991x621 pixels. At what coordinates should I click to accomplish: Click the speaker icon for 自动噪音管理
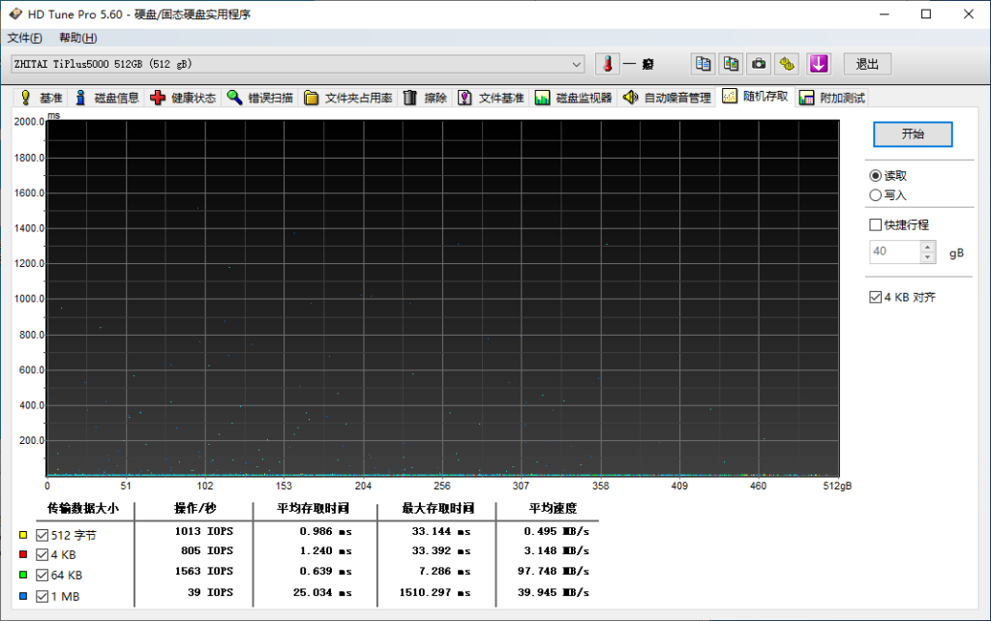click(630, 98)
